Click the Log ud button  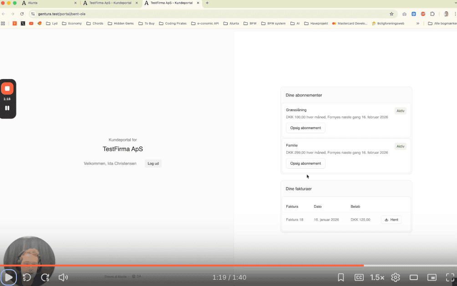pos(153,164)
